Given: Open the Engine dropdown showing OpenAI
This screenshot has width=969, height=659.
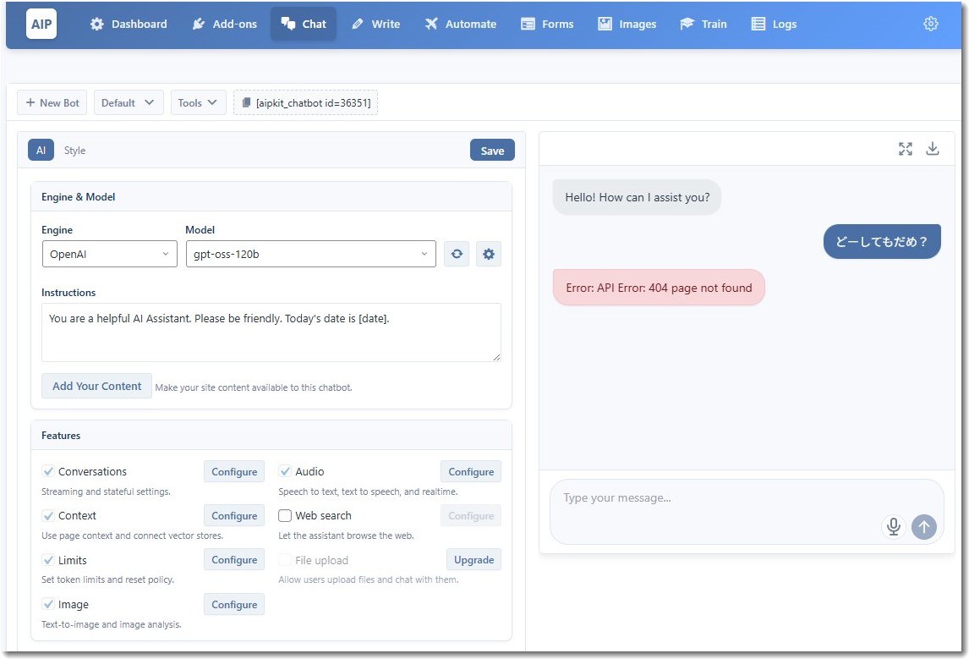Looking at the screenshot, I should click(109, 254).
